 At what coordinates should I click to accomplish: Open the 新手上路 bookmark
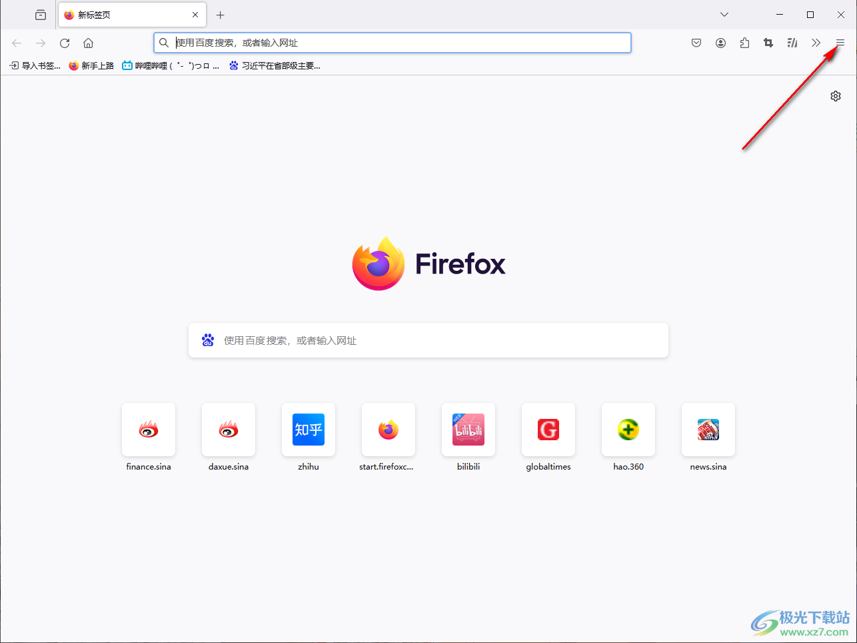[91, 65]
